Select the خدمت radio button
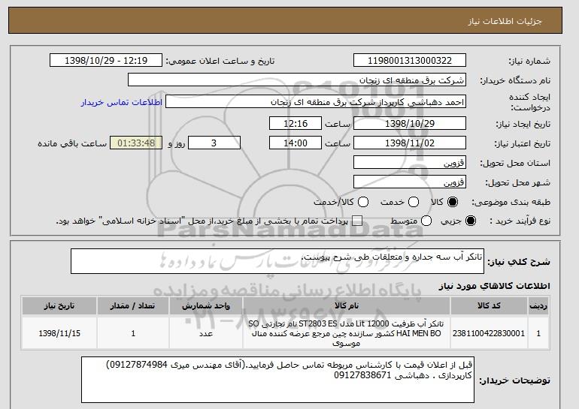The width and height of the screenshot is (579, 409). (414, 202)
